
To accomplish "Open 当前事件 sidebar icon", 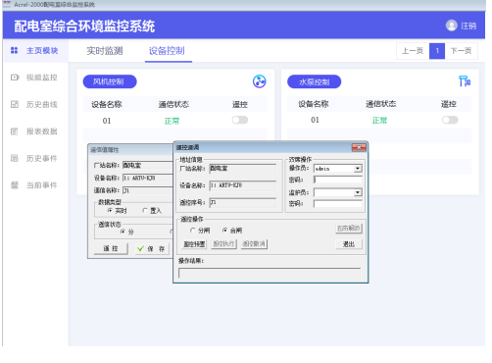I will pos(15,185).
